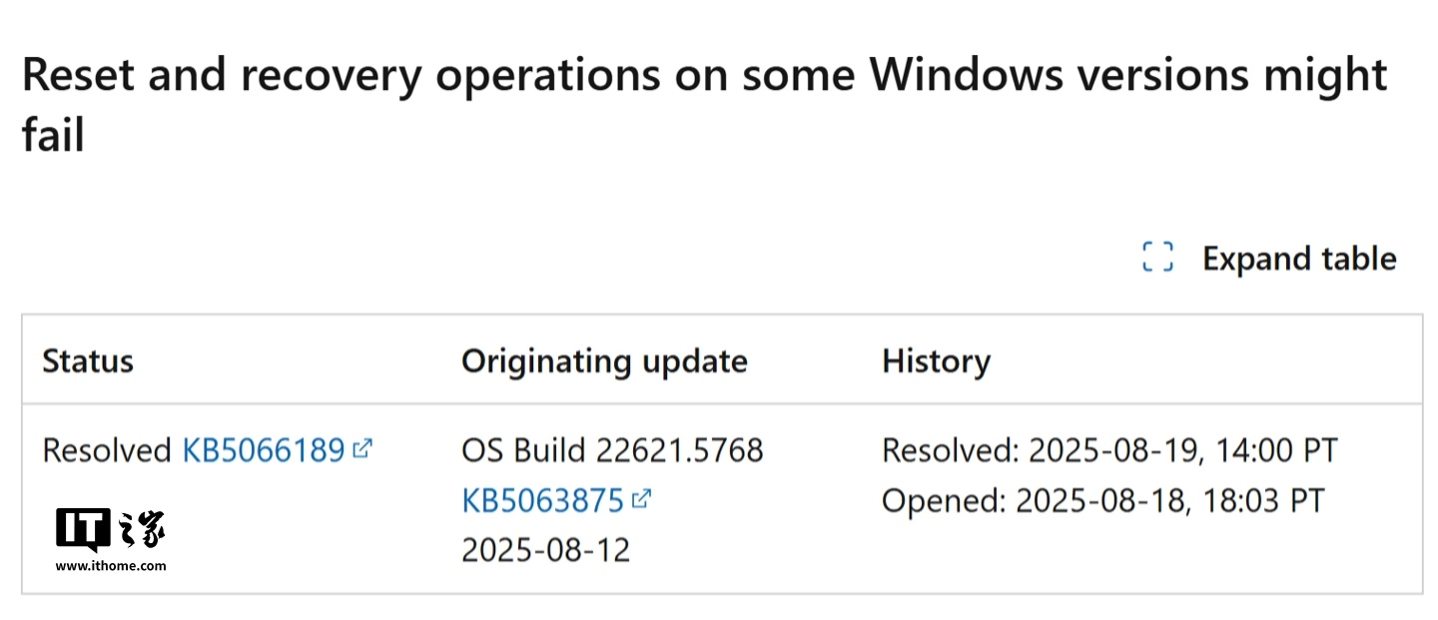Click the Originating update column header

pyautogui.click(x=604, y=360)
